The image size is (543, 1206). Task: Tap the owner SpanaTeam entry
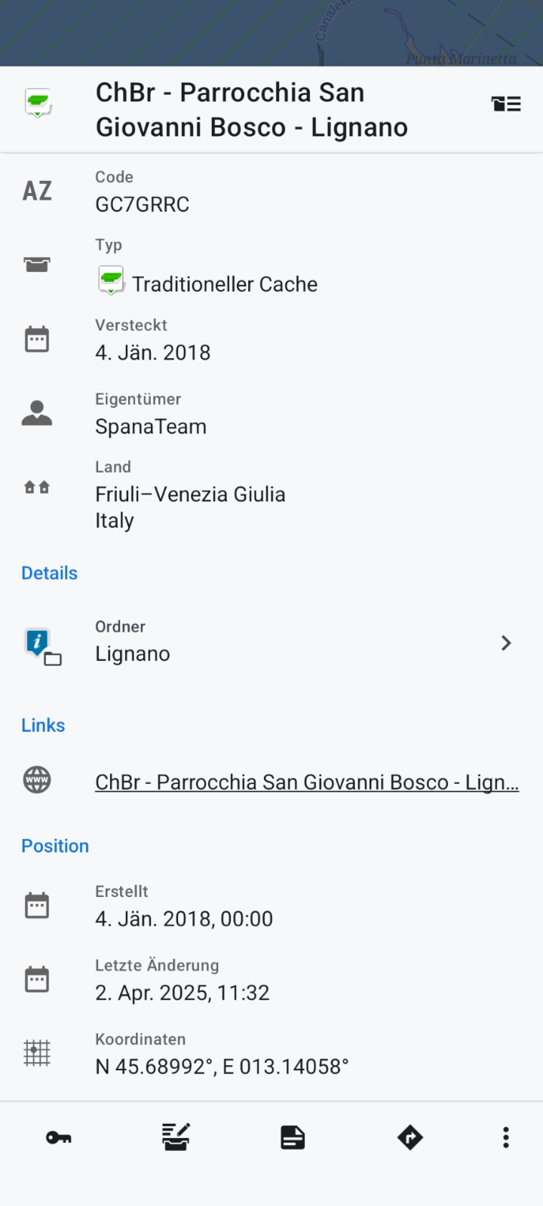point(151,427)
